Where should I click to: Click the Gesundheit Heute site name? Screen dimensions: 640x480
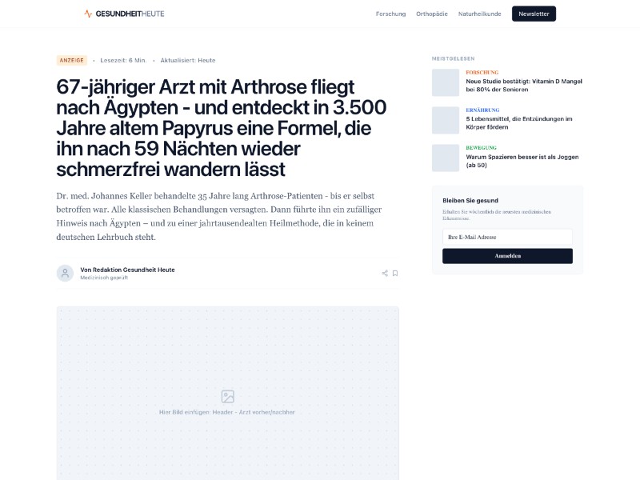(x=130, y=14)
